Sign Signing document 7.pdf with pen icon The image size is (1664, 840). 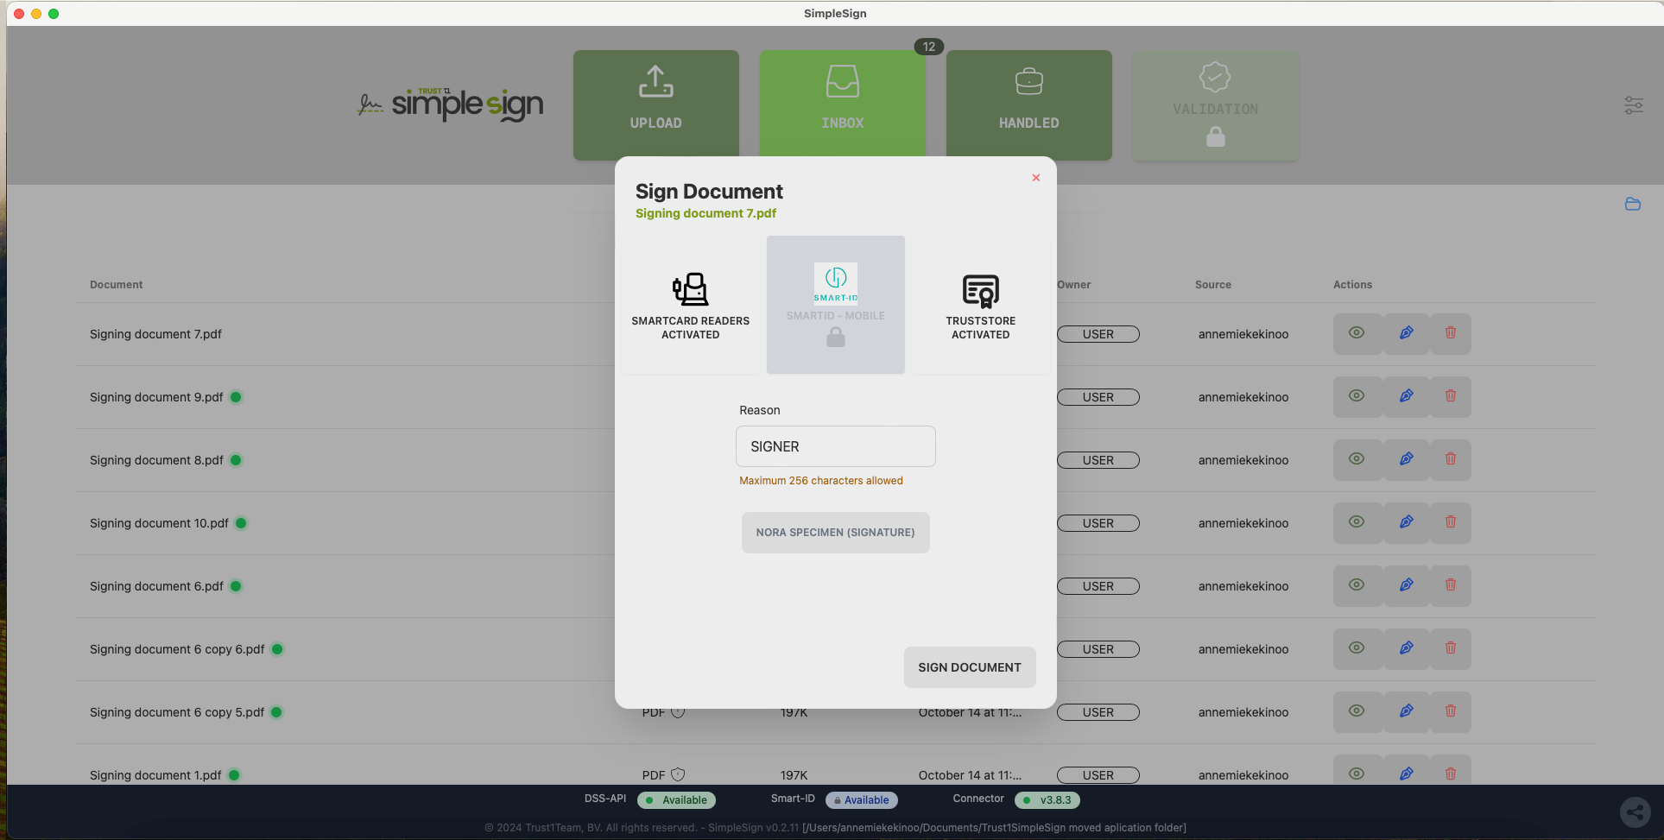(1406, 333)
